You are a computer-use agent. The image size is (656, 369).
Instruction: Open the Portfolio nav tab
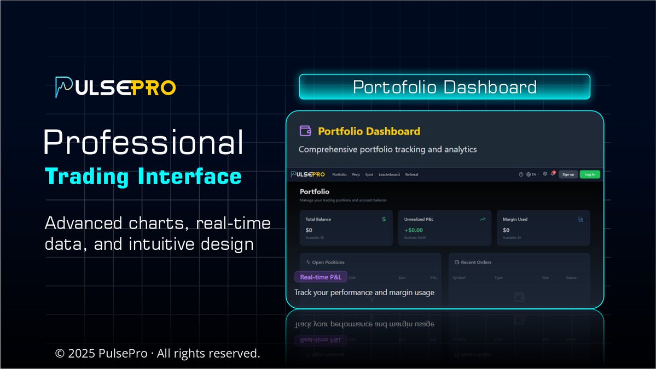click(x=339, y=174)
